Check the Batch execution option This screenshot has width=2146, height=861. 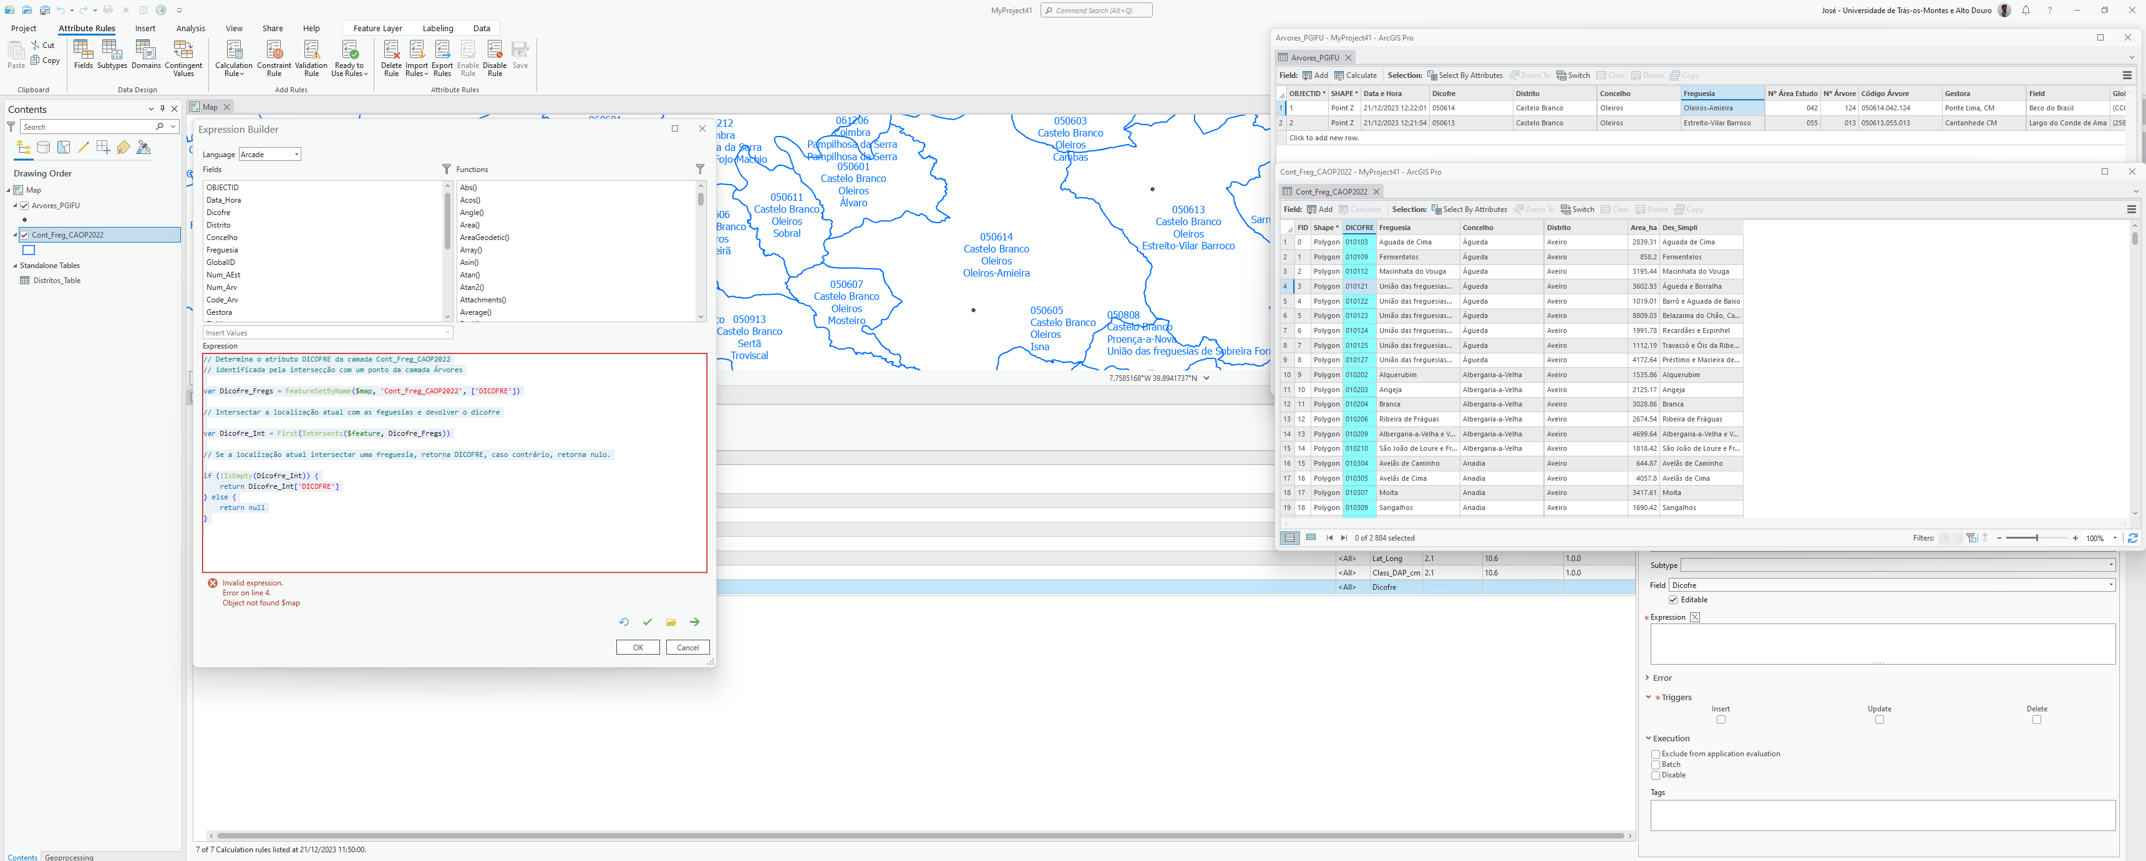pyautogui.click(x=1655, y=764)
